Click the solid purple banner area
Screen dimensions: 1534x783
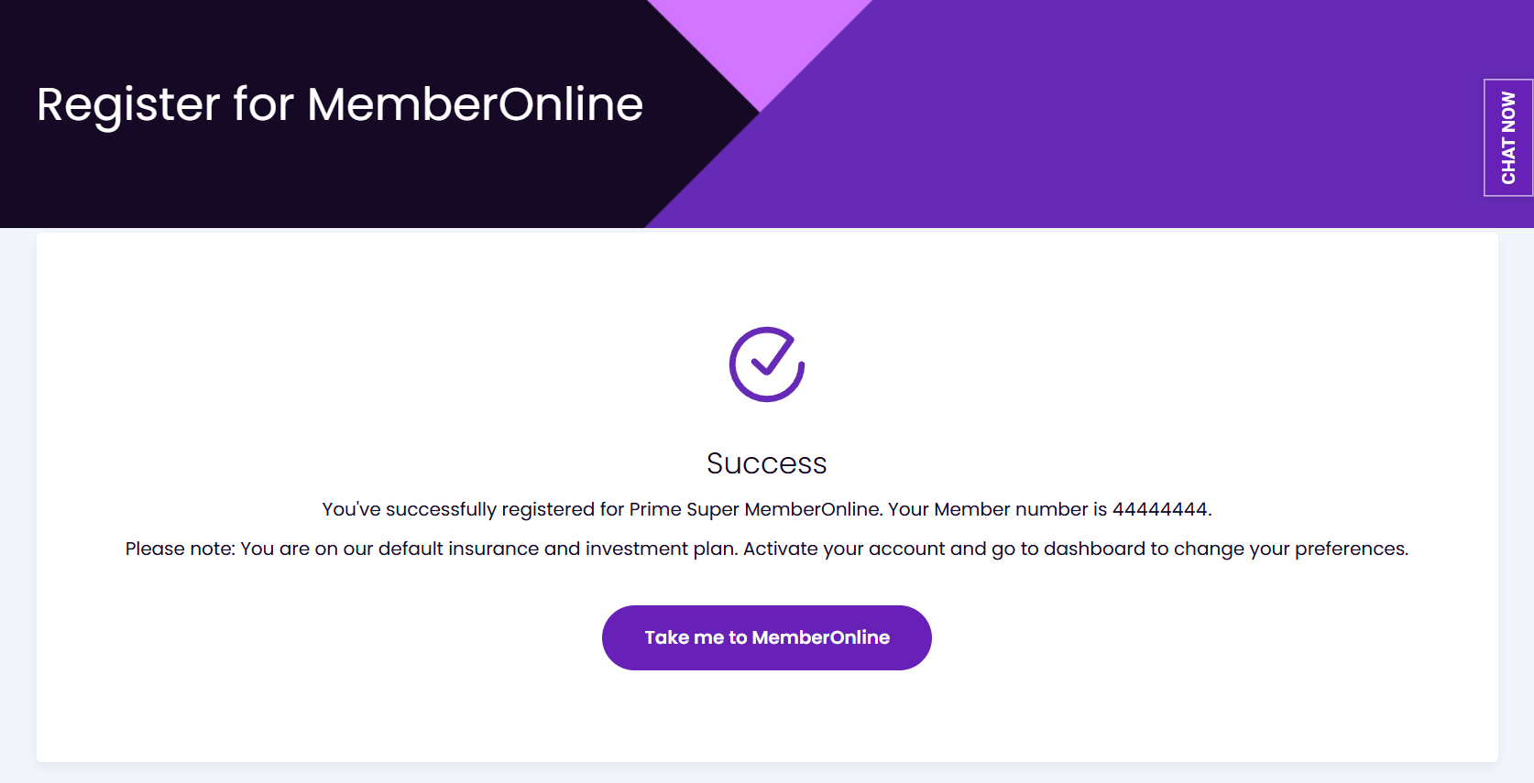[x=1145, y=119]
